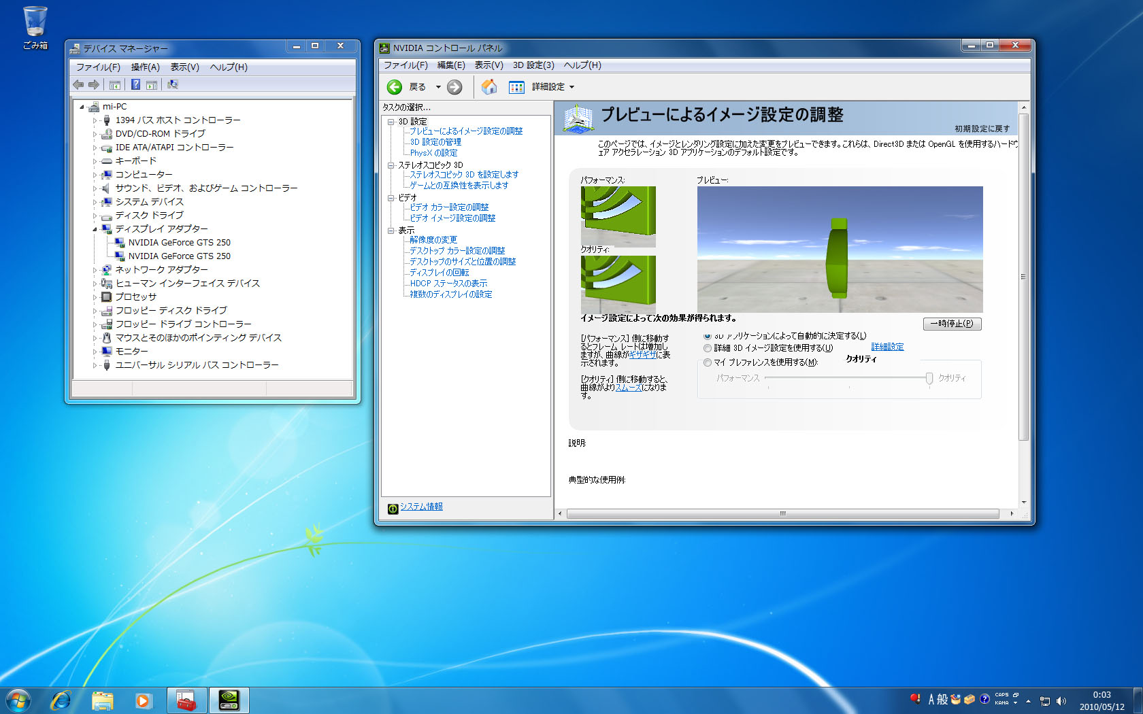Image resolution: width=1143 pixels, height=714 pixels.
Task: Open NVIDIA 3D 設定(3) menu
Action: [x=533, y=65]
